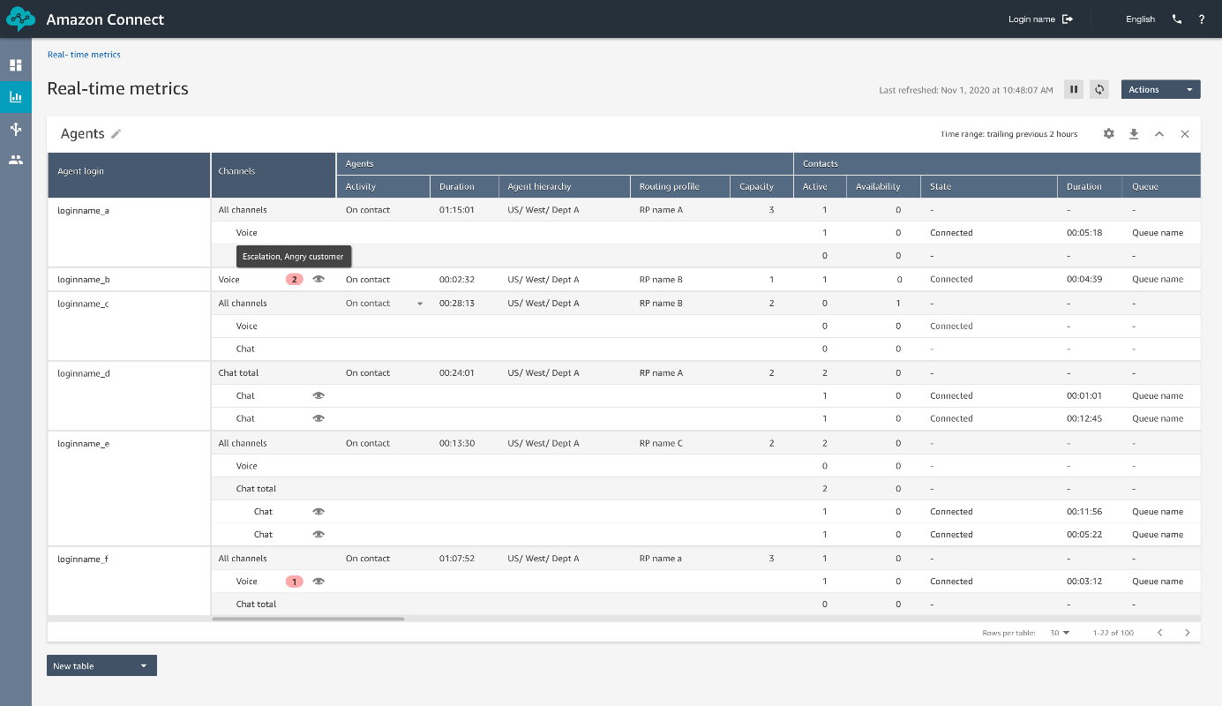The image size is (1222, 706).
Task: Click the Channels column header
Action: (274, 176)
